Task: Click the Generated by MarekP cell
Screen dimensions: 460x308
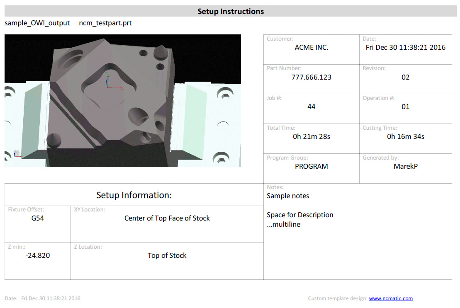Action: click(x=405, y=168)
